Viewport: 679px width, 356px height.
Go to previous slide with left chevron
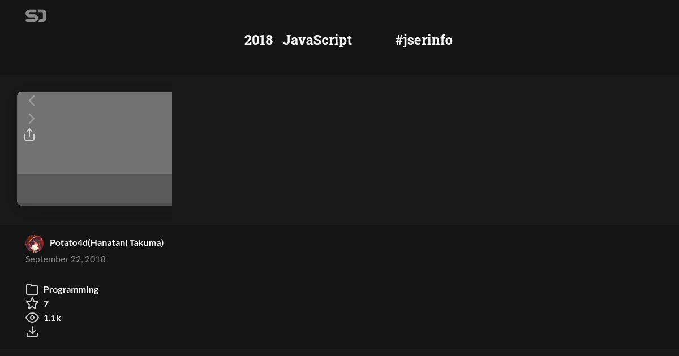click(32, 101)
